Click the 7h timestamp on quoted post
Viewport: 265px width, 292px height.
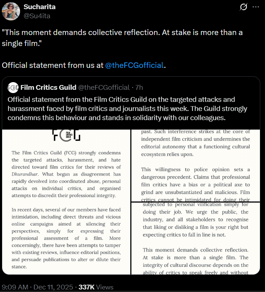coord(139,87)
